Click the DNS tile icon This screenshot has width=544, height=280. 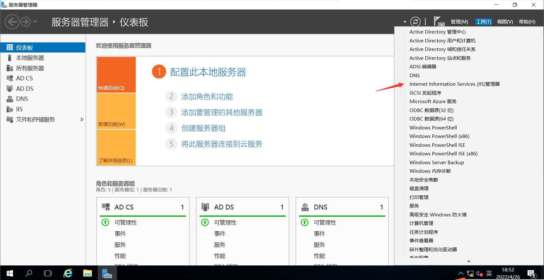click(305, 207)
